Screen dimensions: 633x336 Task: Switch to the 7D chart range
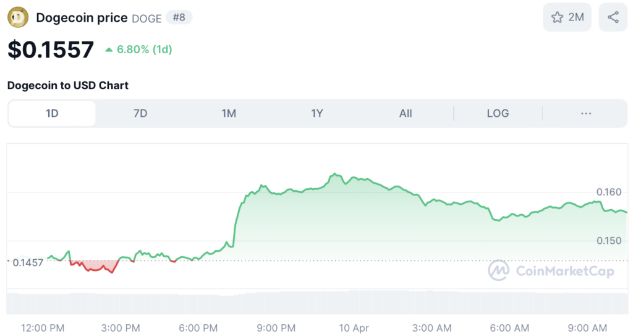click(140, 113)
